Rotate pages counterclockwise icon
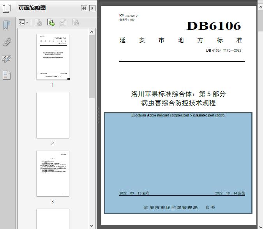 click(x=63, y=23)
